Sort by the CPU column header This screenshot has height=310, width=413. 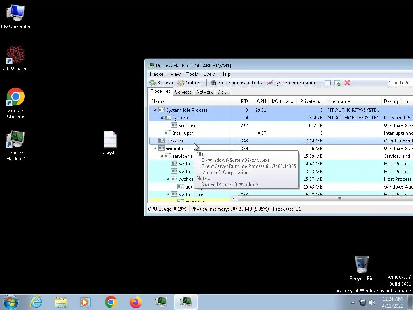tap(259, 101)
